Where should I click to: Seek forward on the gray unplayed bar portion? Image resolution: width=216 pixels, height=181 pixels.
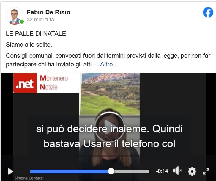[x=132, y=171]
